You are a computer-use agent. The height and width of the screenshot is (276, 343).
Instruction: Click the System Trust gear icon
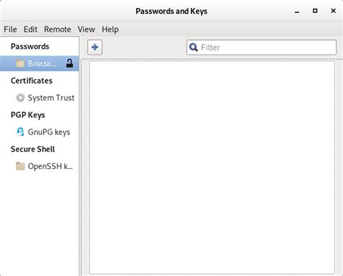[20, 98]
